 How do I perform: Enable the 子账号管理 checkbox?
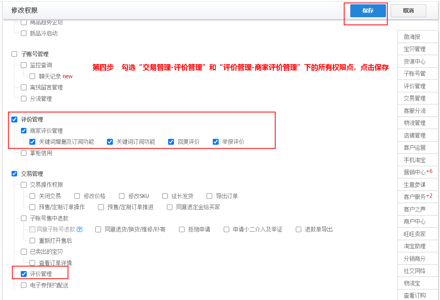tap(14, 54)
